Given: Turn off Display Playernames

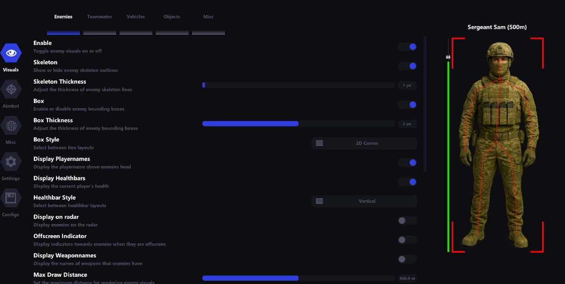Looking at the screenshot, I should click(x=407, y=162).
